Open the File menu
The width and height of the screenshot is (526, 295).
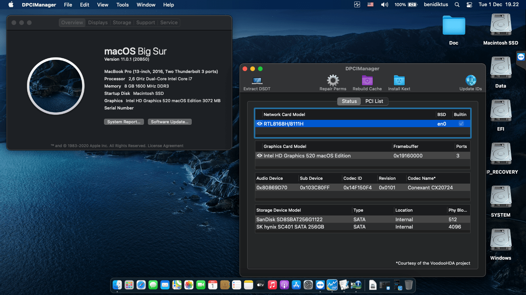point(68,5)
